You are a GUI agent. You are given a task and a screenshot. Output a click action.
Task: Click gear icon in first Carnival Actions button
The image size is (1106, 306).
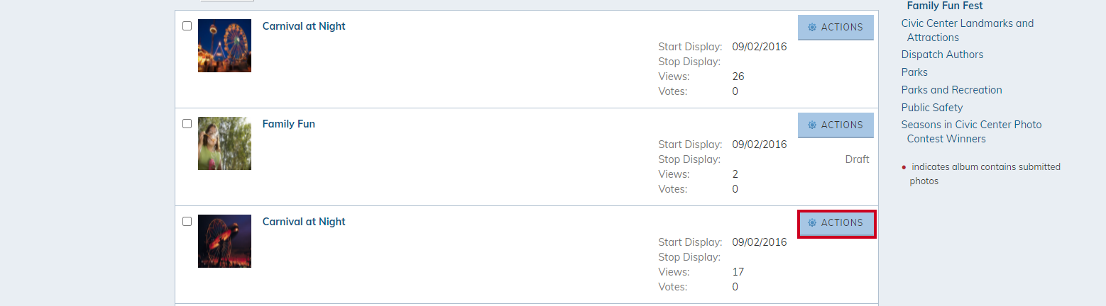coord(812,28)
